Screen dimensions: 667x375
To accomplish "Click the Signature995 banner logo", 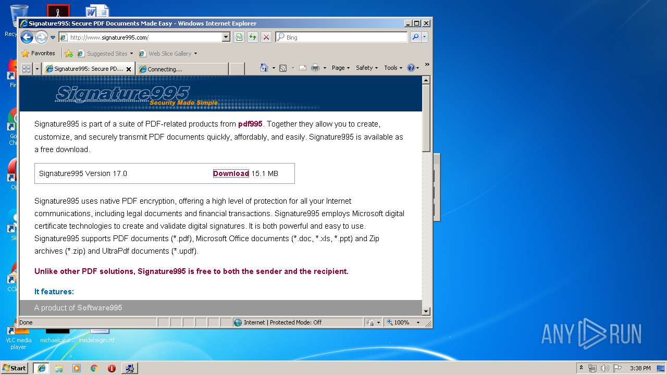I will tap(137, 95).
